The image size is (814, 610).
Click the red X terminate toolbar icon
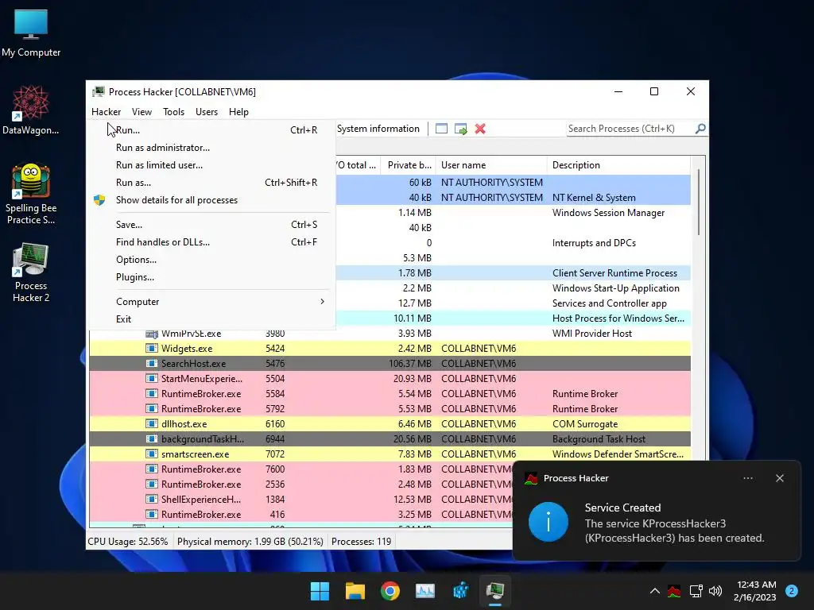(x=480, y=129)
